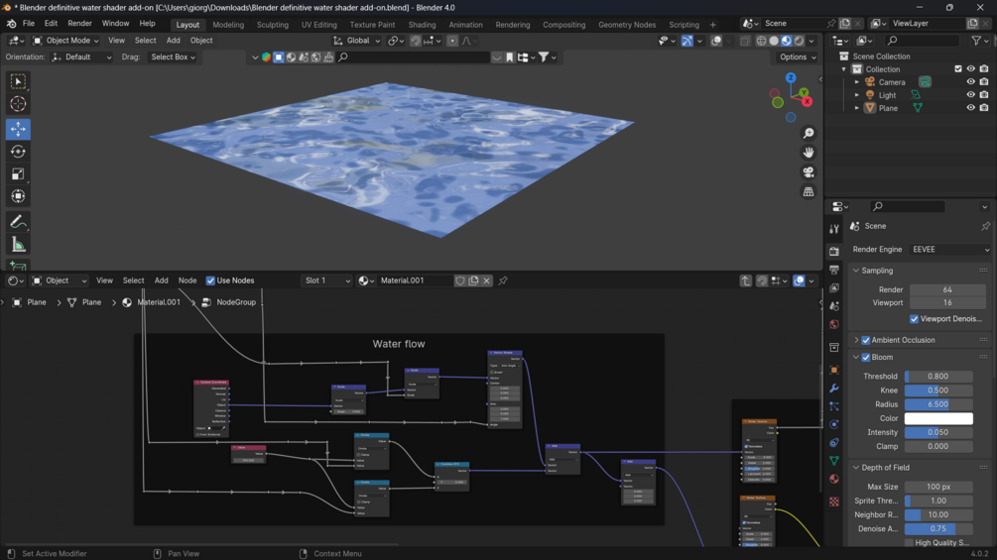This screenshot has height=560, width=997.
Task: Toggle Viewport Denoising checkbox
Action: pyautogui.click(x=914, y=319)
